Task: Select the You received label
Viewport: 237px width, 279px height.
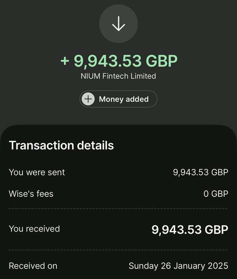Action: (x=34, y=229)
